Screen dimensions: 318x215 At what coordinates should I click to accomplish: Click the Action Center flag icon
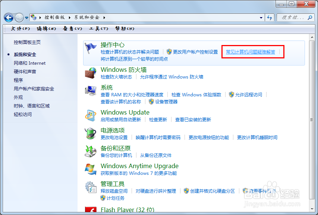90,48
